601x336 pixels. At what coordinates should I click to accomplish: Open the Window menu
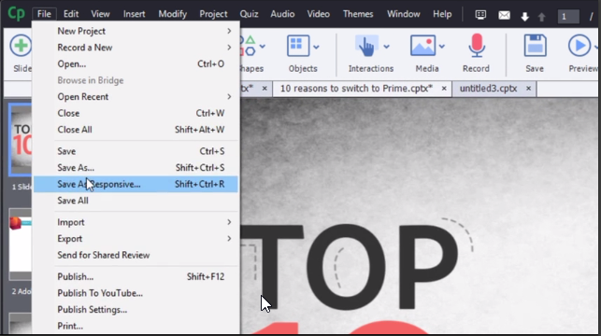pyautogui.click(x=403, y=14)
